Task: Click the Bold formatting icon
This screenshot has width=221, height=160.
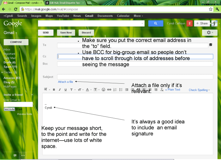Action: pos(54,90)
